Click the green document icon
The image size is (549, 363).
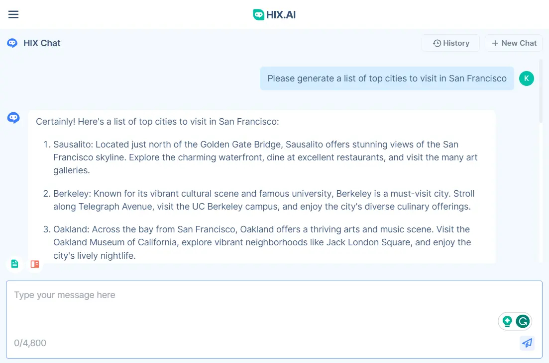point(15,264)
